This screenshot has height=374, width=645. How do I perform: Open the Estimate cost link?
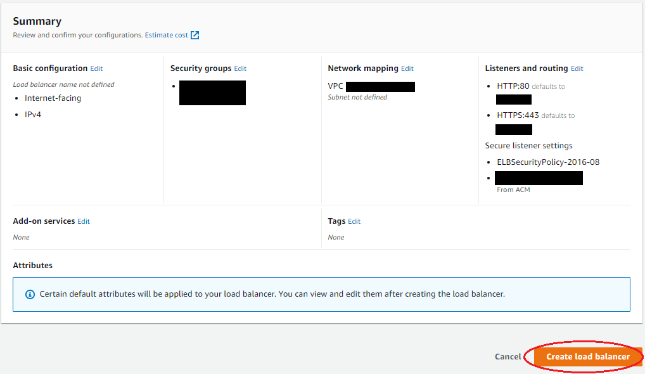point(166,35)
